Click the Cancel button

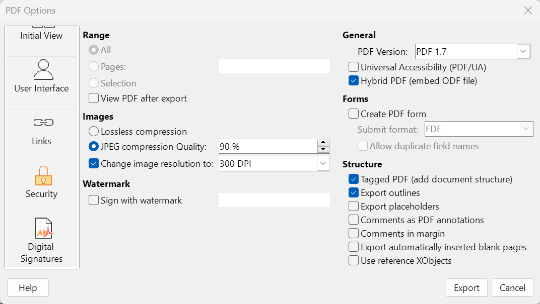512,288
